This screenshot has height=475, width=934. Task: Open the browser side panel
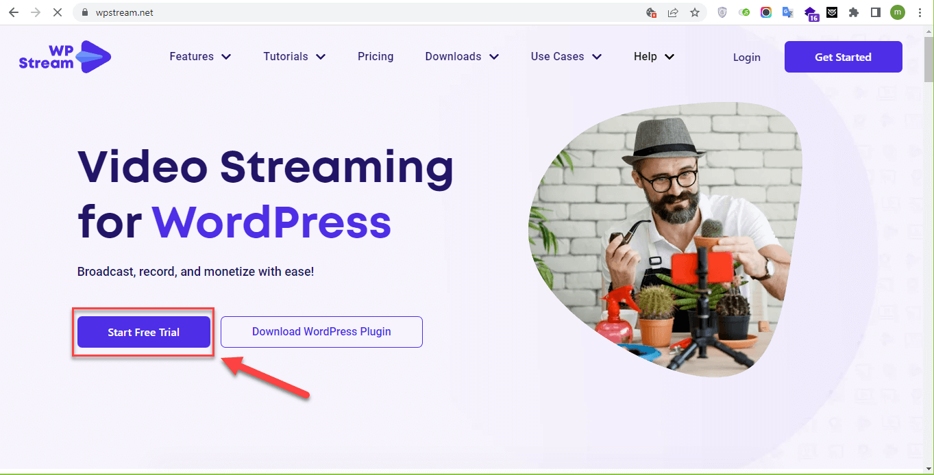click(x=875, y=12)
